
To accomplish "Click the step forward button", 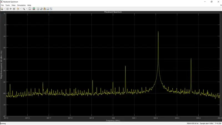I will (11, 9).
